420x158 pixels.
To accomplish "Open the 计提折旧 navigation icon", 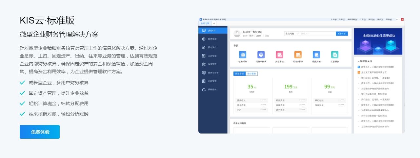I will click(x=316, y=55).
